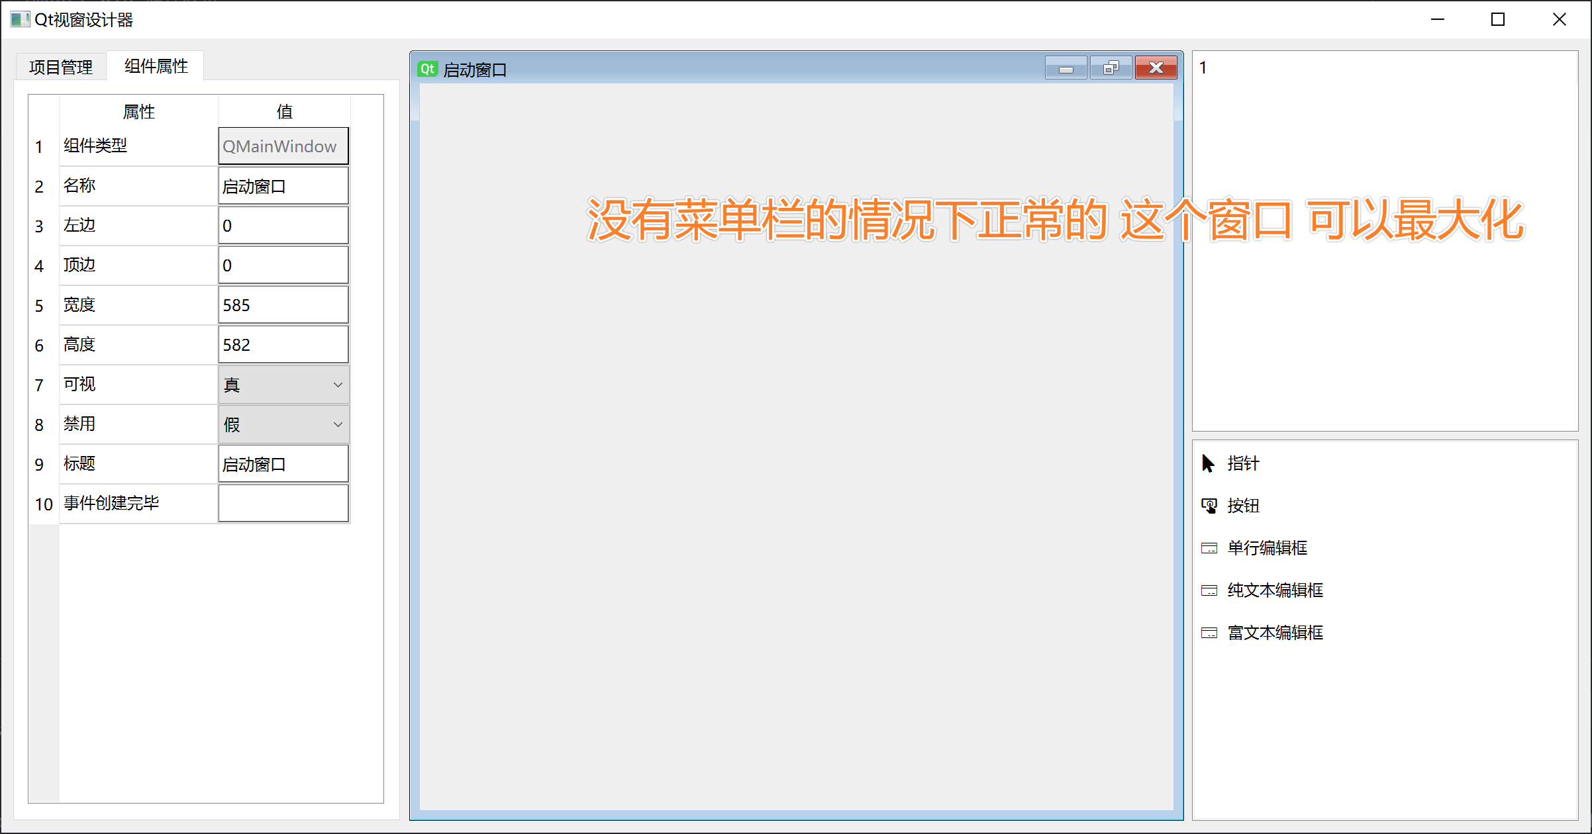Select the 纯文本编辑框 plain text widget
The image size is (1592, 834).
click(x=1273, y=590)
